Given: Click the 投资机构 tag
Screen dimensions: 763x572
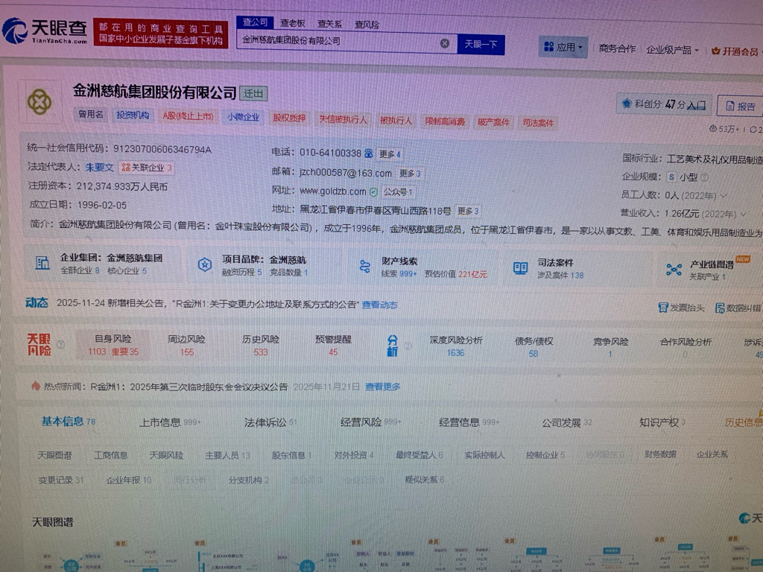Looking at the screenshot, I should click(133, 115).
